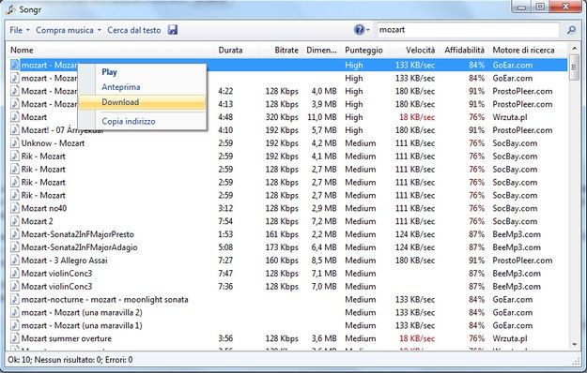Sort by the Durata column header

pos(238,50)
